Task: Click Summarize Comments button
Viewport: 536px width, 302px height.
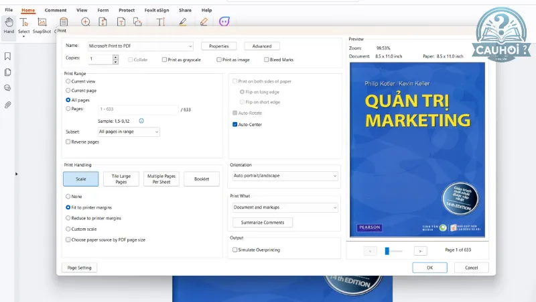Action: 263,223
